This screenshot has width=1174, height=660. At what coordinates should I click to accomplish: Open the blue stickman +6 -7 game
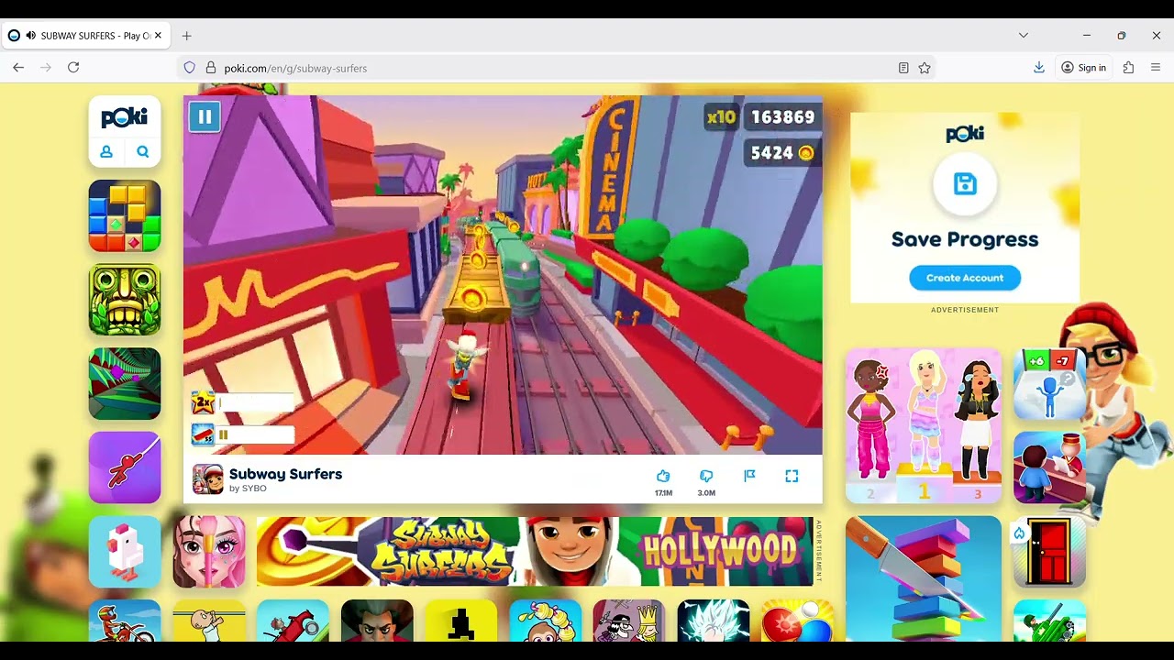click(x=1049, y=383)
